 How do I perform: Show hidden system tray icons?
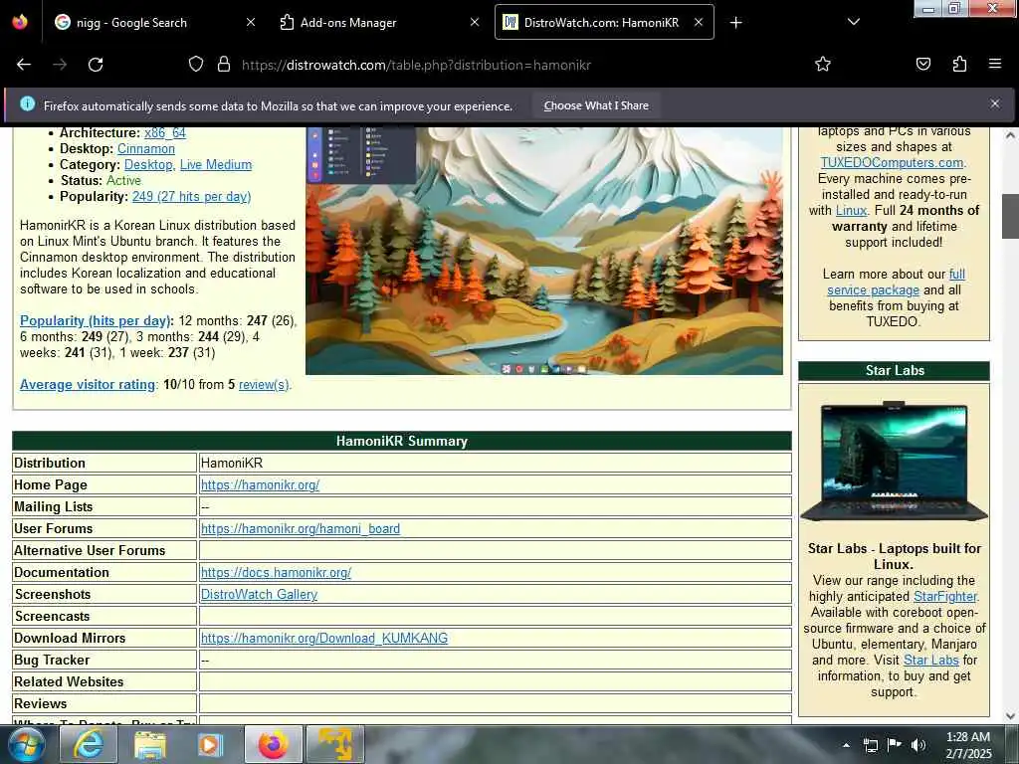pos(846,745)
